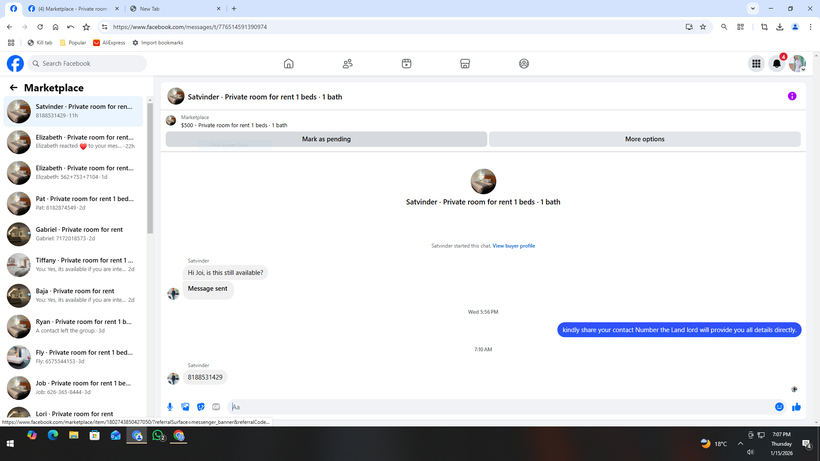Choose a GIF with the GIF icon
The image size is (820, 461).
click(216, 407)
